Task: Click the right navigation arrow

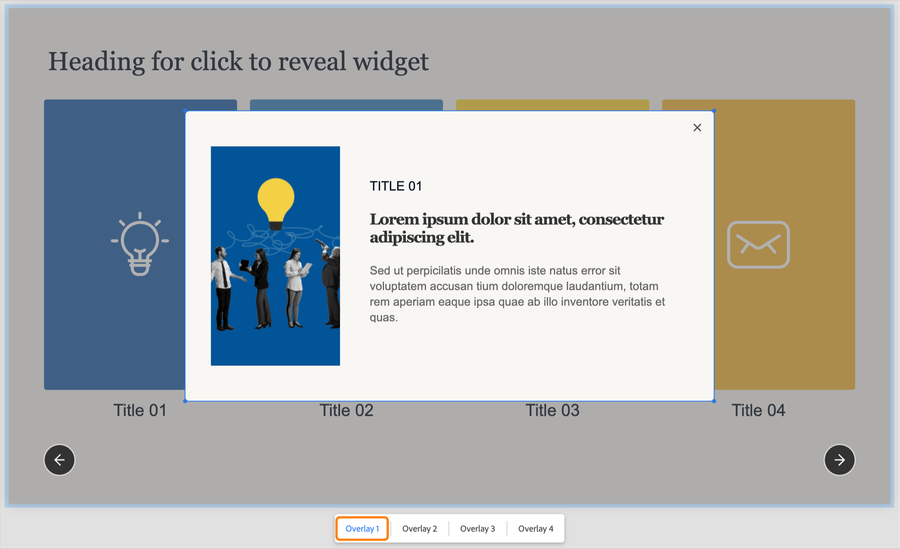Action: (840, 460)
